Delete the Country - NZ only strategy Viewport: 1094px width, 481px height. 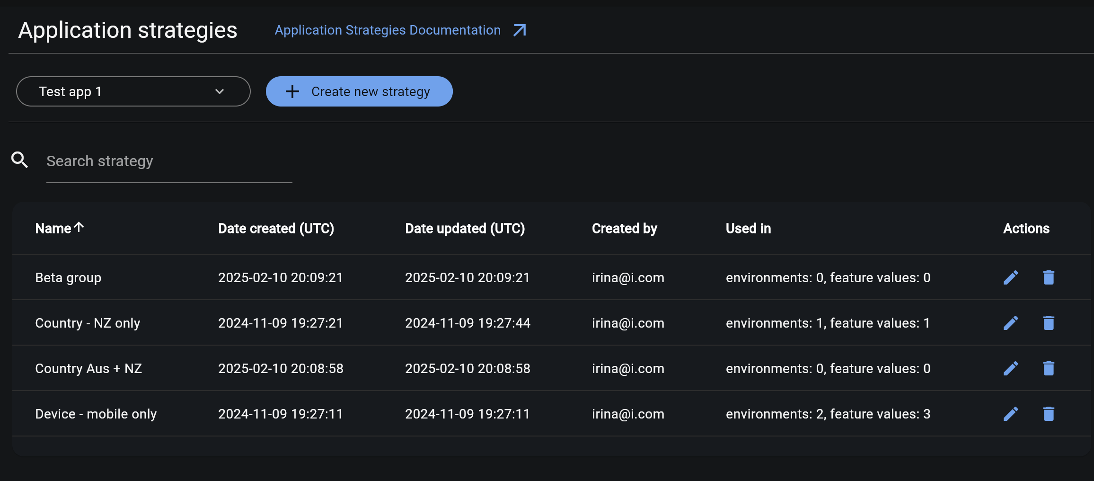pos(1049,323)
